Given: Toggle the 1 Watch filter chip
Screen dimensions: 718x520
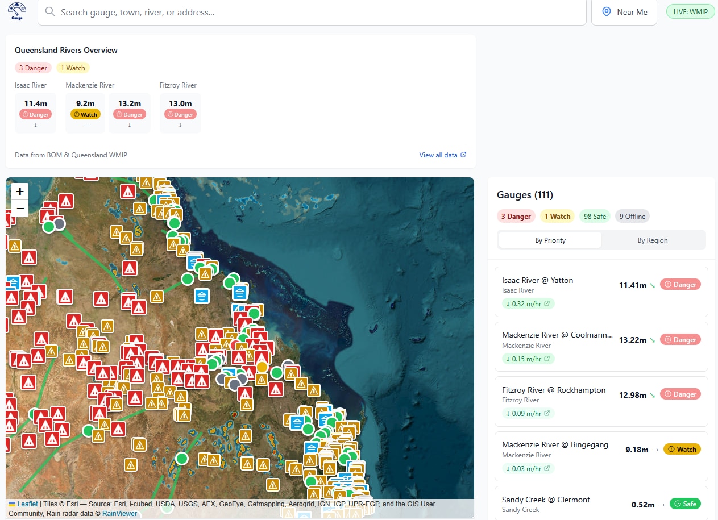Looking at the screenshot, I should point(557,216).
